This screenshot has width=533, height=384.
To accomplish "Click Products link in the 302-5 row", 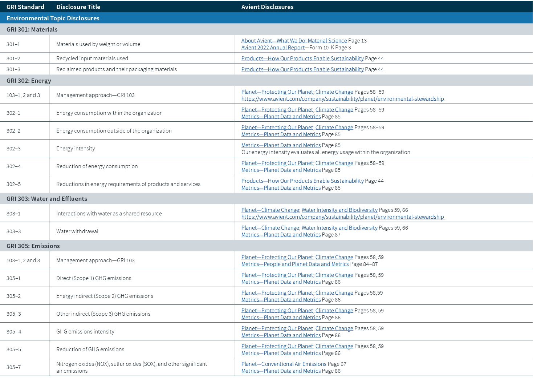I will tap(302, 181).
